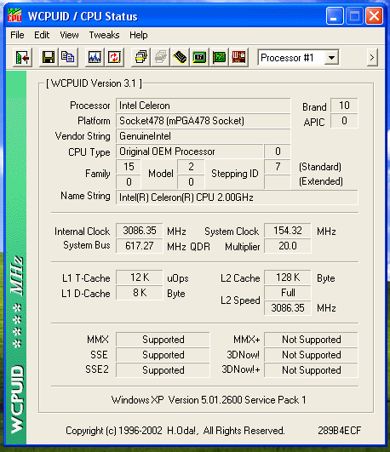The image size is (390, 452).
Task: Click the standard Family value 15
Action: point(129,167)
